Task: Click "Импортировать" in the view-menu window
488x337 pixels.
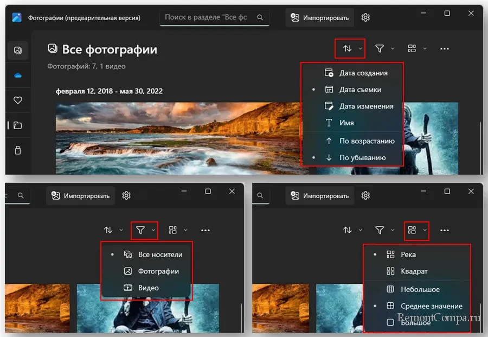Action: (320, 195)
